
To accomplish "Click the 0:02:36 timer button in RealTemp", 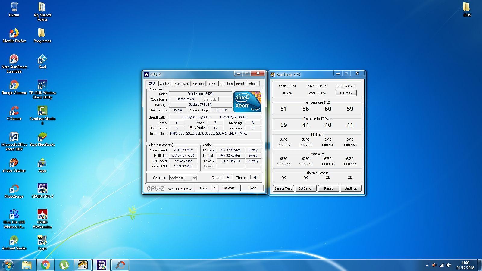I will coord(346,93).
